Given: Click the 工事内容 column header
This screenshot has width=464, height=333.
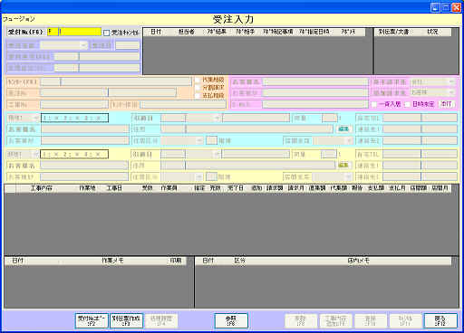Looking at the screenshot, I should pyautogui.click(x=42, y=188).
